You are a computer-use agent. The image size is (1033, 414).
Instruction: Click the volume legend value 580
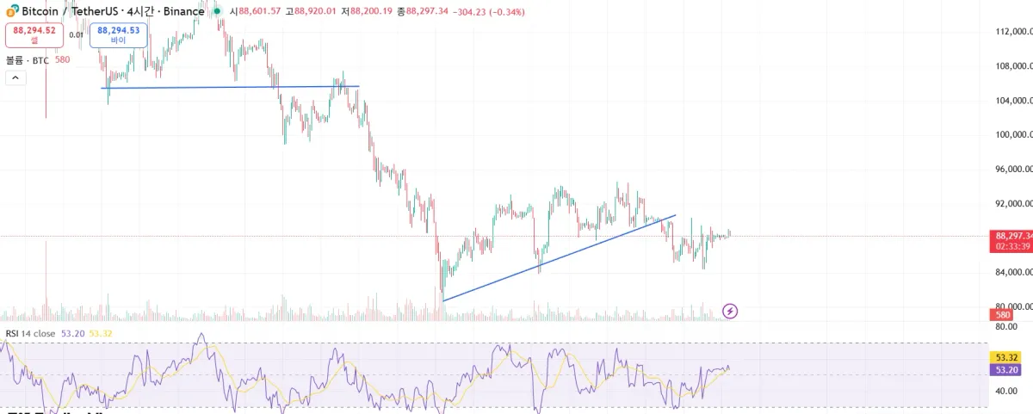[x=62, y=60]
